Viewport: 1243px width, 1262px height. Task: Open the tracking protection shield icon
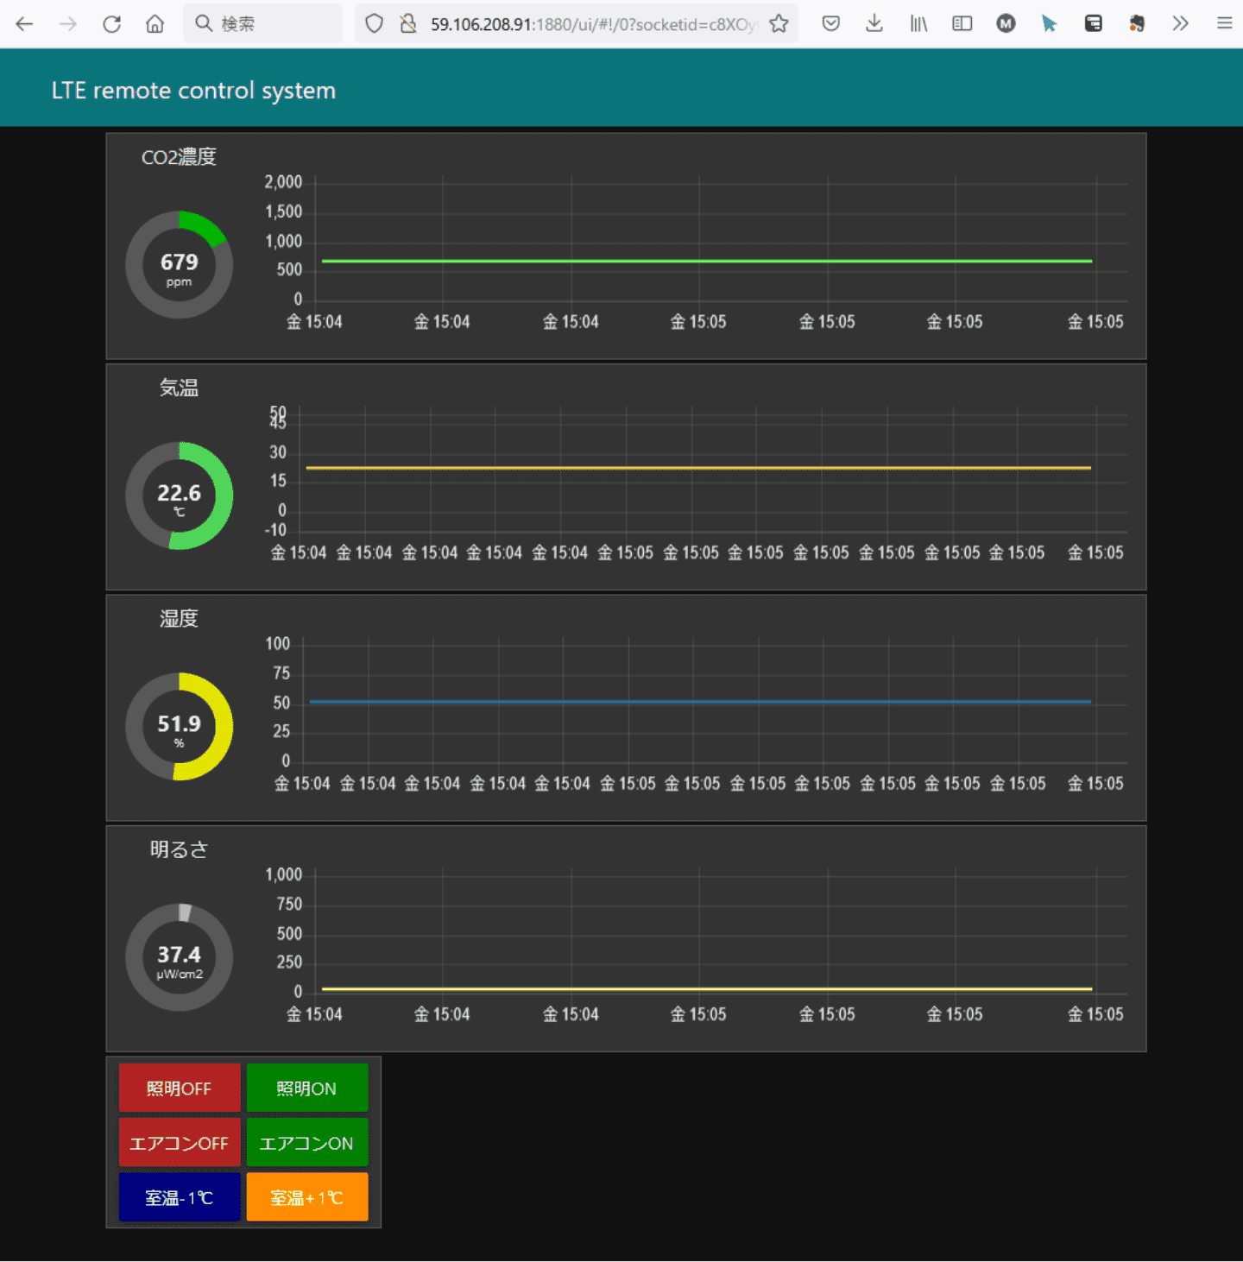(374, 24)
